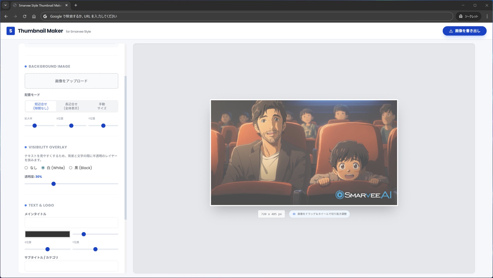Open the tab search dropdown arrow
Screen dimensions: 493x278
(x=5, y=5)
